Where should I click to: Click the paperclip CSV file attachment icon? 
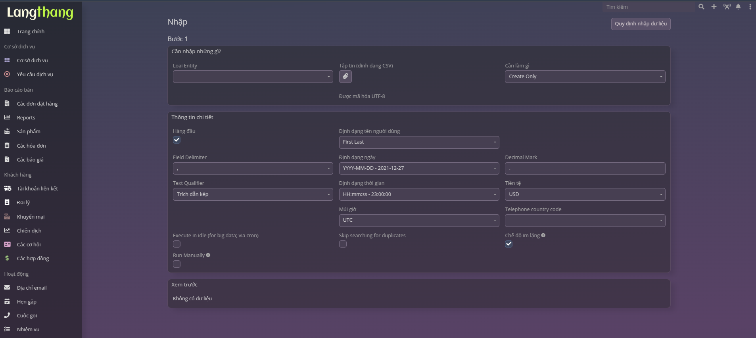[x=345, y=76]
